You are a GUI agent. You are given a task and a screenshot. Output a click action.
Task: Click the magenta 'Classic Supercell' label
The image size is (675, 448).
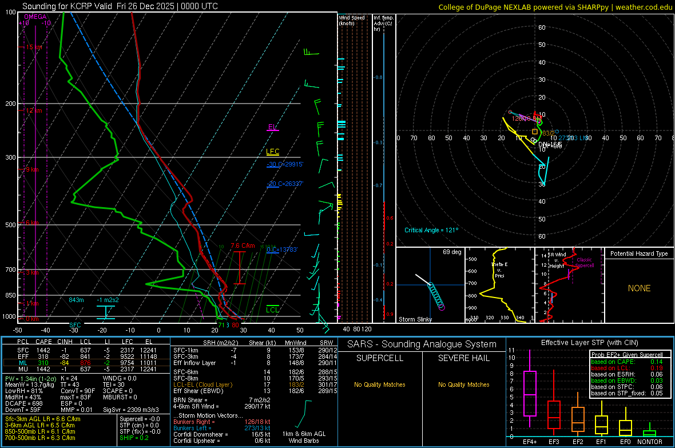pos(585,263)
